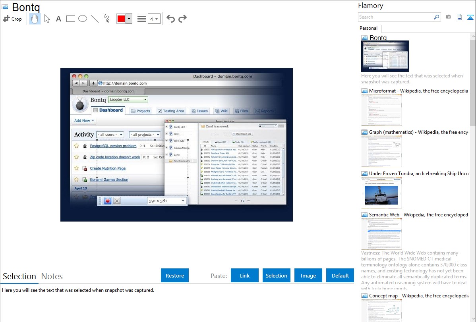Focus the Flamory Search field
The height and width of the screenshot is (322, 476).
395,17
